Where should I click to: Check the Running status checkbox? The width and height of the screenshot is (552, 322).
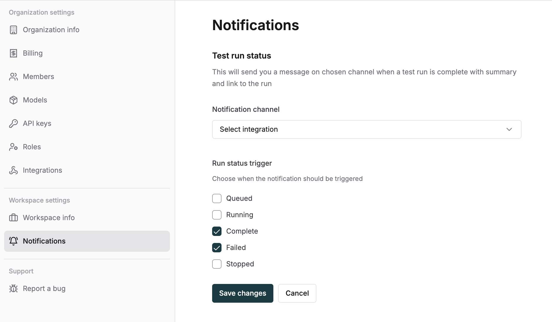pos(217,215)
